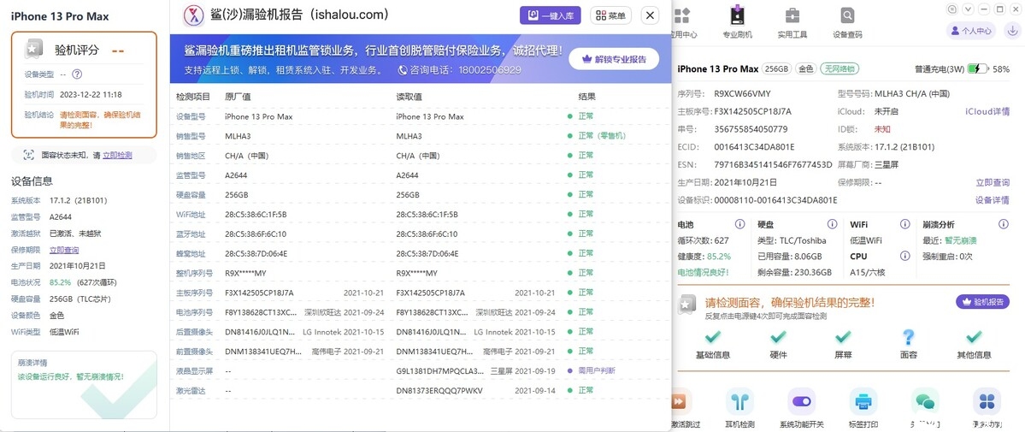Viewport: 1025px width, 432px height.
Task: Open 个人中心 personal center
Action: (971, 30)
